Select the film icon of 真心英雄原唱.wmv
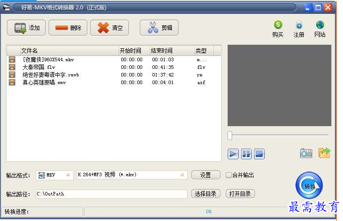343x221 pixels. (12, 82)
